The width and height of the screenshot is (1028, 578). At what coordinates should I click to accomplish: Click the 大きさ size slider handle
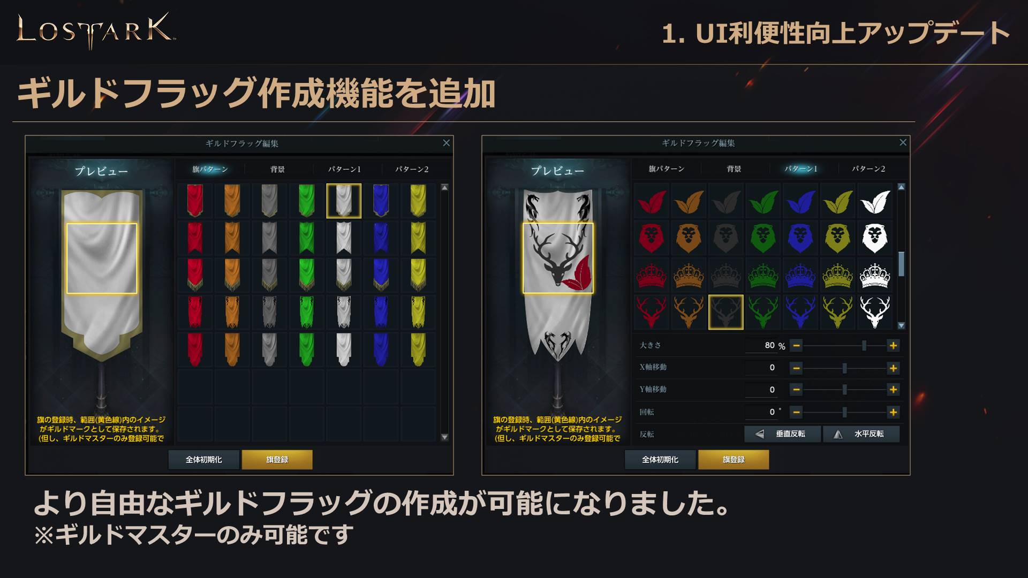(x=864, y=346)
